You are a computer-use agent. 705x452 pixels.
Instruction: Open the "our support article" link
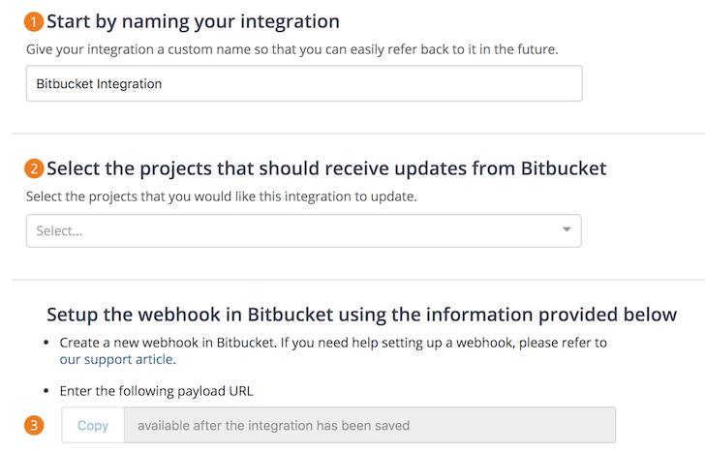[x=116, y=360]
